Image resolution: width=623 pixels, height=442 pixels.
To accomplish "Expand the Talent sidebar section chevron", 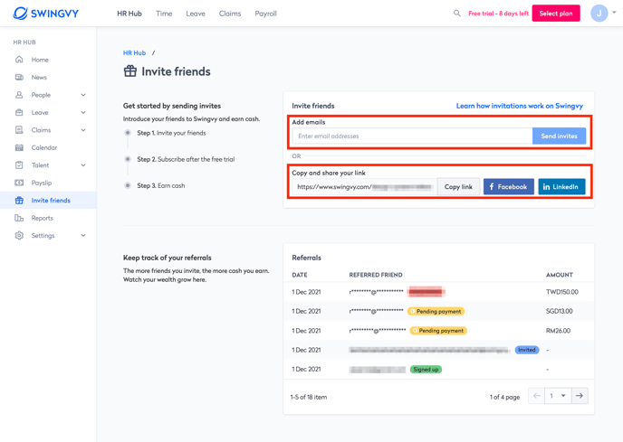I will pos(83,165).
